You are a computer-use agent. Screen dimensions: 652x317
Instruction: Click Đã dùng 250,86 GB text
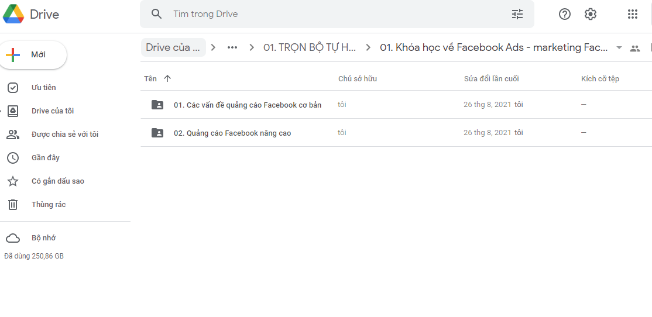pyautogui.click(x=34, y=256)
